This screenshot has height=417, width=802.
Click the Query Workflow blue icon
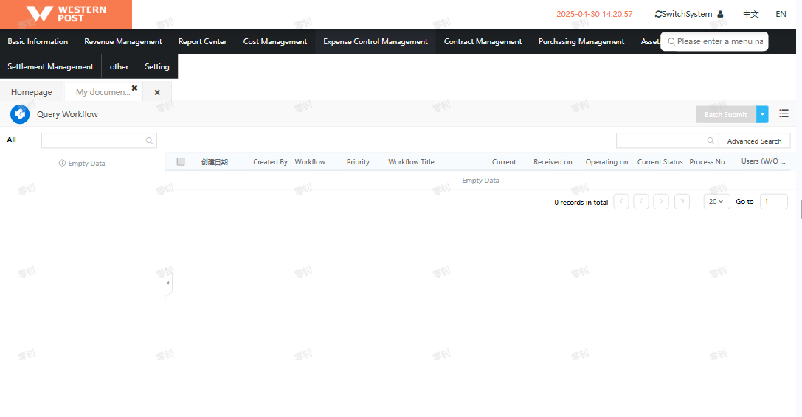20,114
